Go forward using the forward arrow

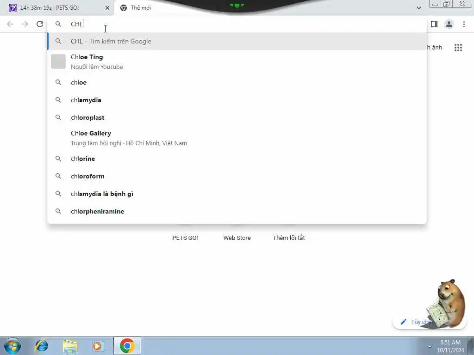(25, 24)
